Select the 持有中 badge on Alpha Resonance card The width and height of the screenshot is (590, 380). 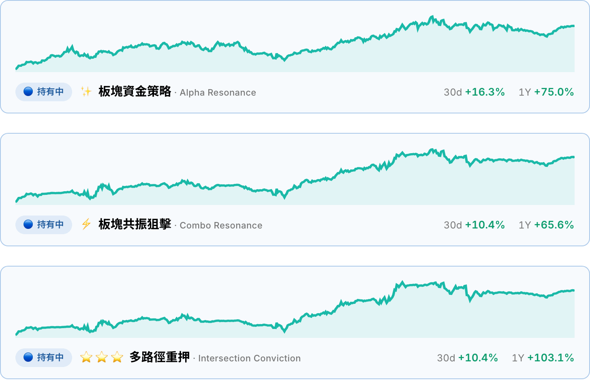point(44,92)
